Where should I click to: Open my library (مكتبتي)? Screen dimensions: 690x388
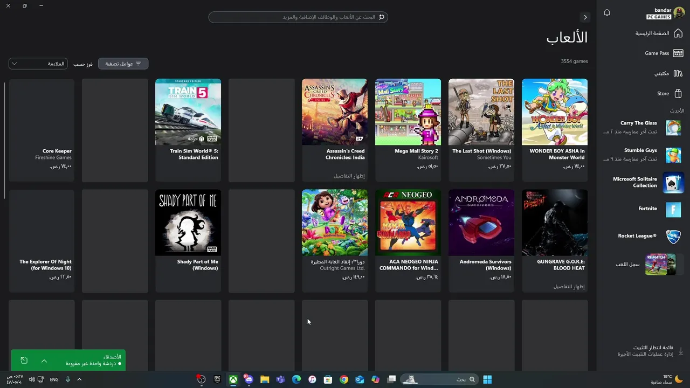[x=668, y=73]
